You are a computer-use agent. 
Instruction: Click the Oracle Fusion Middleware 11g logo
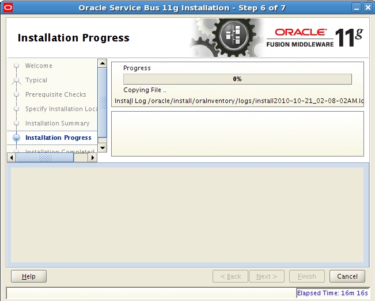click(x=315, y=38)
